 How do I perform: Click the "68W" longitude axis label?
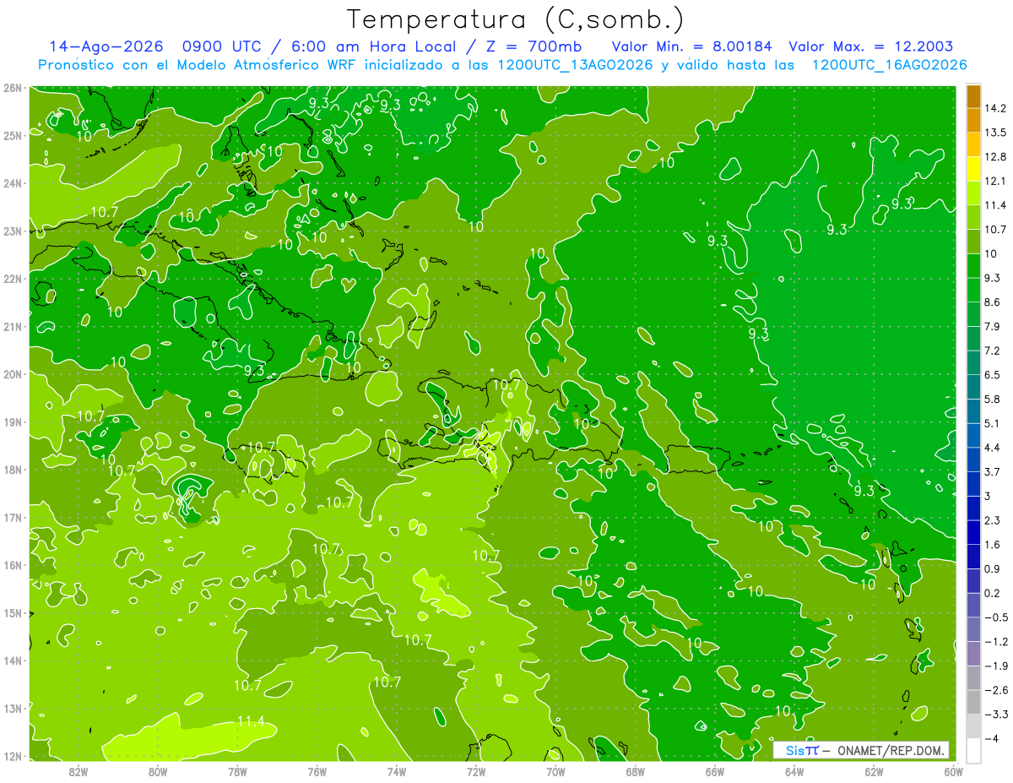(x=636, y=771)
